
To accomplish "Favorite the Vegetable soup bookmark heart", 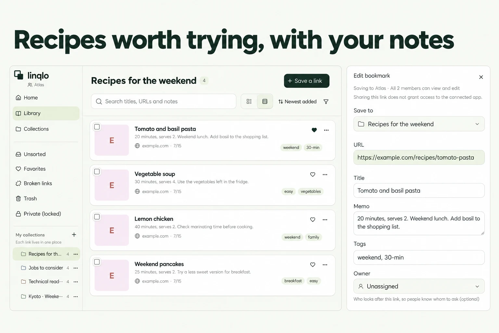I will 313,175.
